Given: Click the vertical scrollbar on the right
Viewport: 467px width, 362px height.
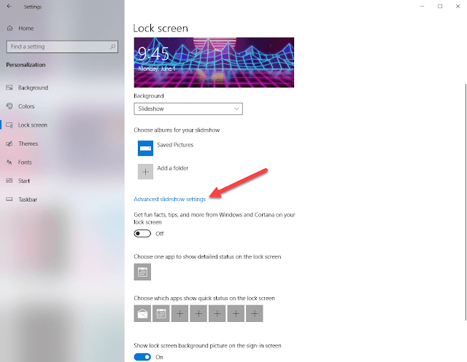Looking at the screenshot, I should [466, 202].
